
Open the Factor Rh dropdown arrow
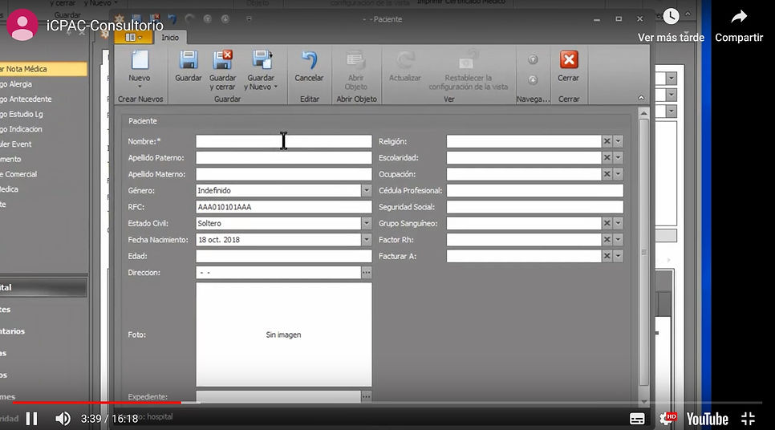click(x=618, y=239)
